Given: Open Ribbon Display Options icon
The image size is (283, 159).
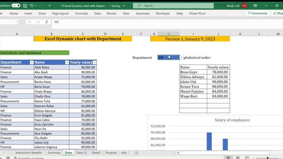Looking at the screenshot, I should [255, 6].
